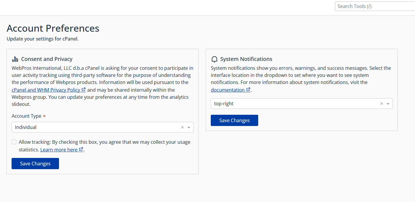415x202 pixels.
Task: Open the Account Type dropdown arrow
Action: [189, 127]
